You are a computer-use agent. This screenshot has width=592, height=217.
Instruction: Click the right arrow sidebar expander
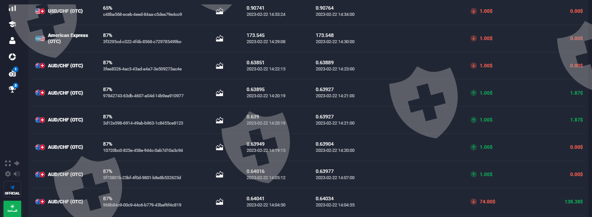[17, 163]
